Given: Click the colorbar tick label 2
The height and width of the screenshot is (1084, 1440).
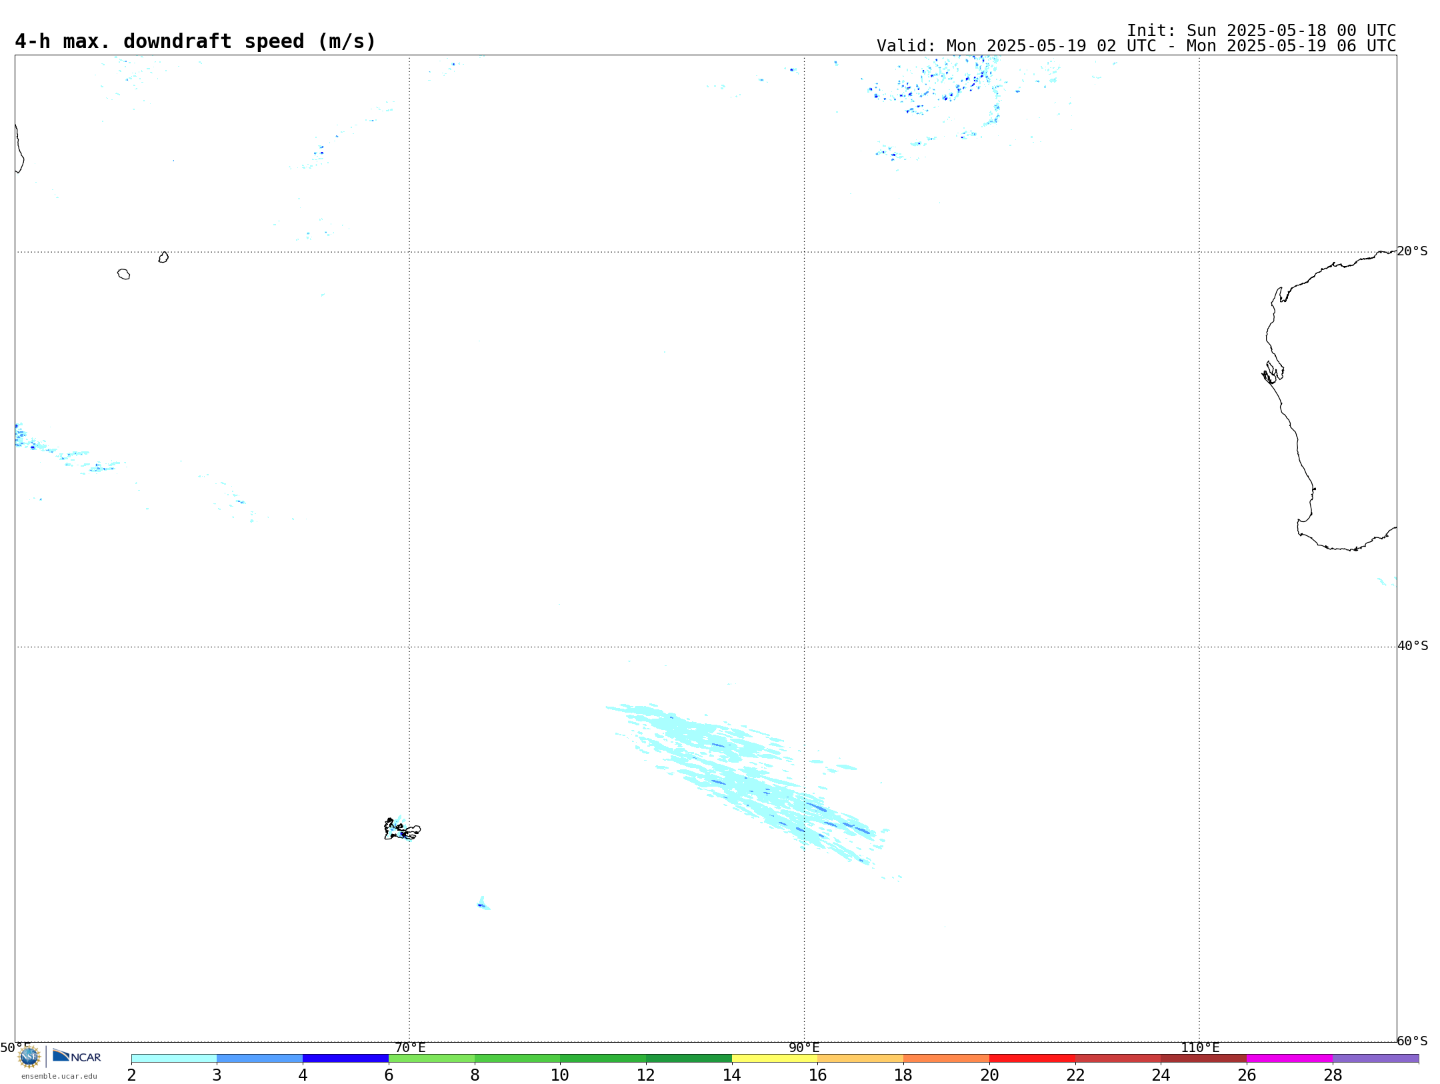Looking at the screenshot, I should [131, 1075].
